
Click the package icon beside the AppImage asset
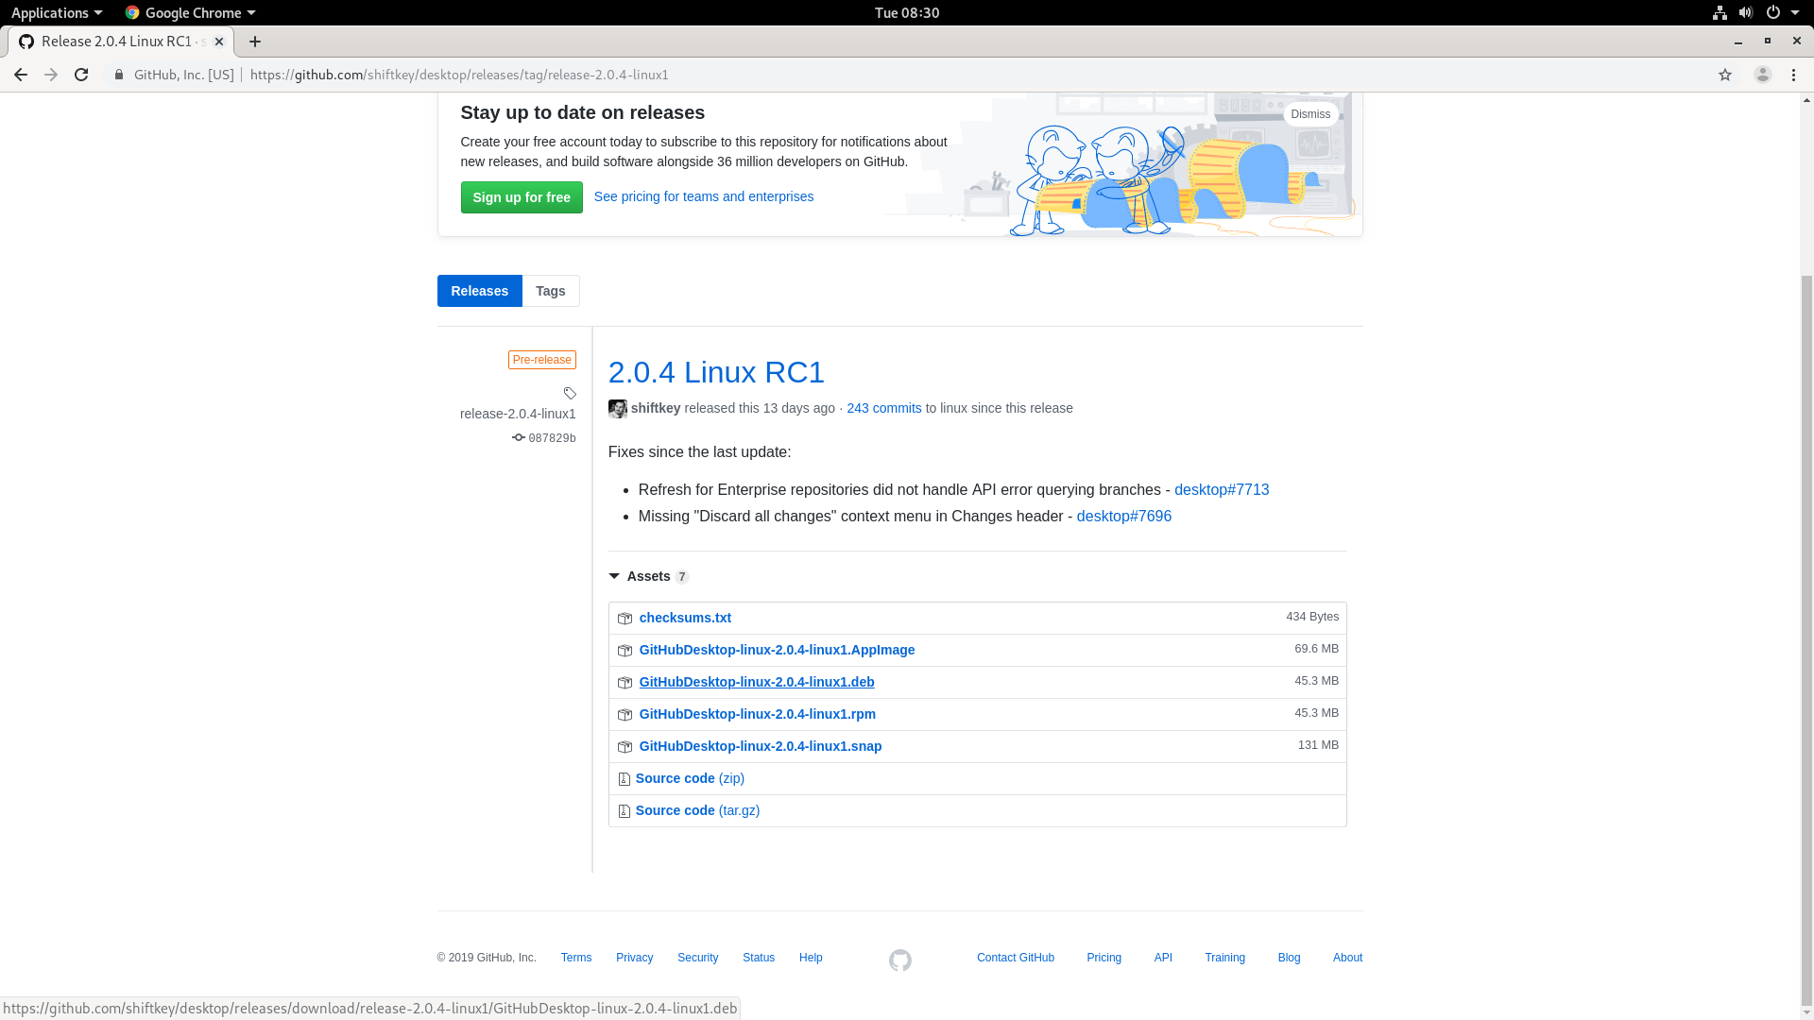tap(625, 651)
